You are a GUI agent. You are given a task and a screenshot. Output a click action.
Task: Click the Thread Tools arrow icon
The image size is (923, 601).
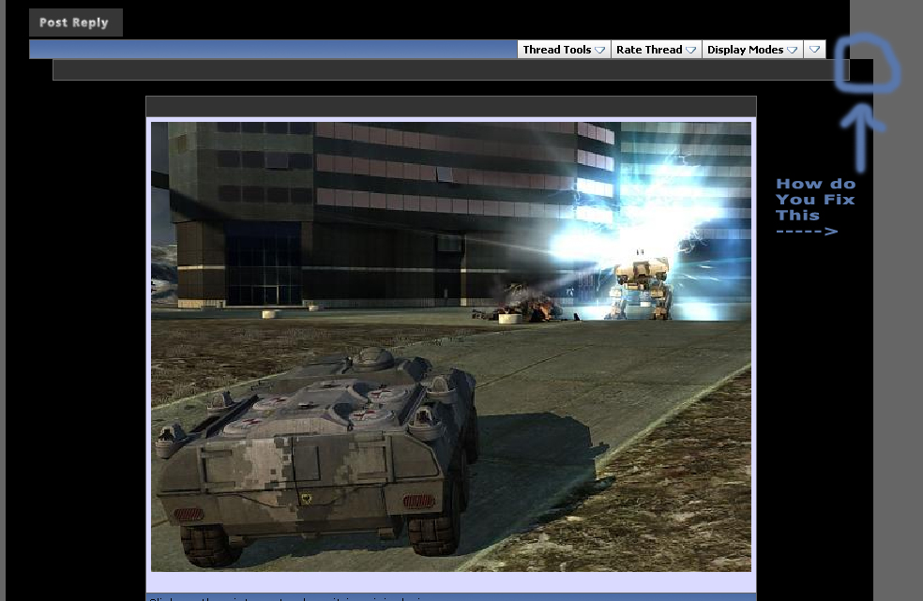click(x=600, y=51)
